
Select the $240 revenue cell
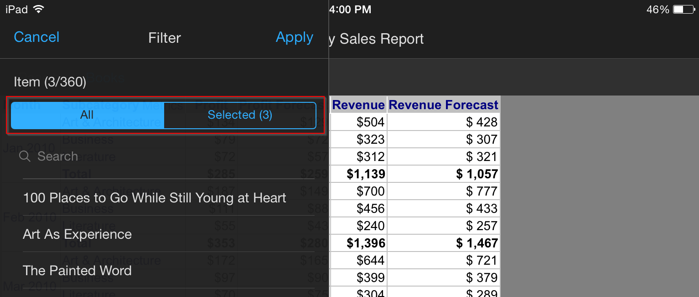(x=358, y=226)
